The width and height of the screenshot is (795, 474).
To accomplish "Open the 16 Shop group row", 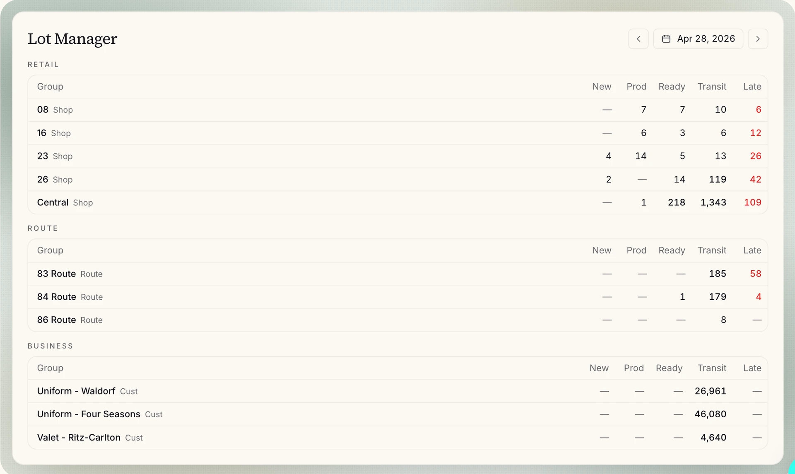I will pos(397,133).
